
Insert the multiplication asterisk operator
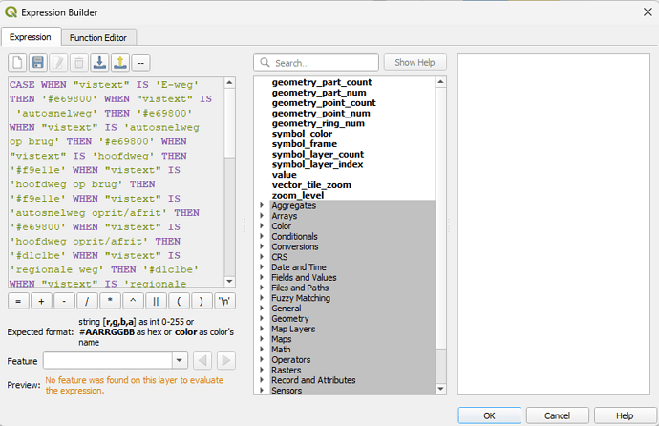110,301
